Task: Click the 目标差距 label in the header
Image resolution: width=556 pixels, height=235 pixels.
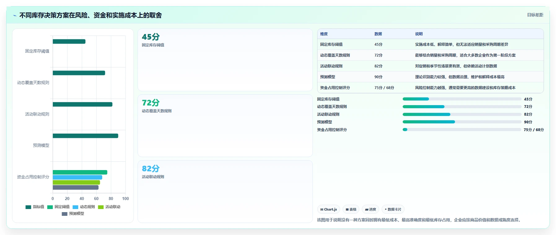Action: tap(535, 15)
